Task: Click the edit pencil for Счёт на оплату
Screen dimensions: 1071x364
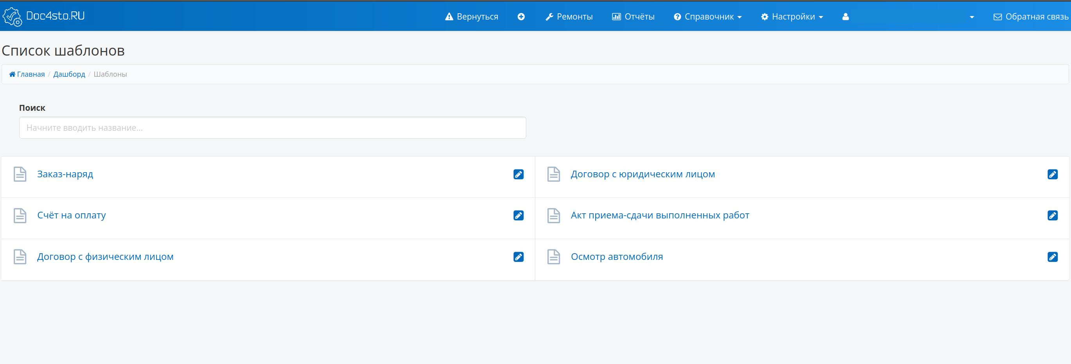Action: pyautogui.click(x=518, y=216)
